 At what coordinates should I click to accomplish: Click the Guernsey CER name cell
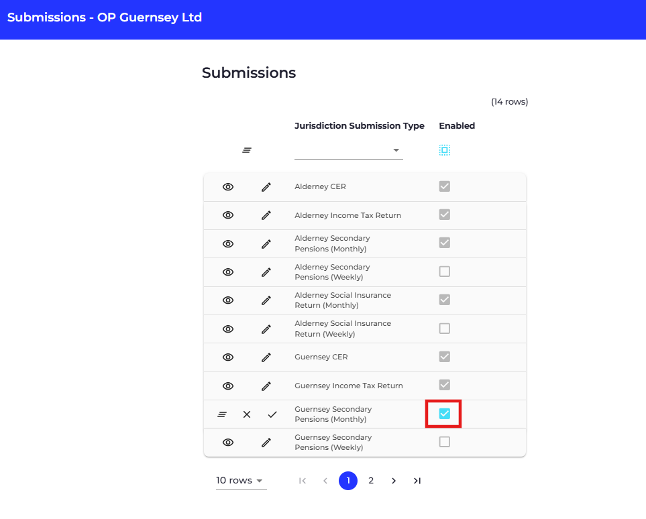point(321,357)
